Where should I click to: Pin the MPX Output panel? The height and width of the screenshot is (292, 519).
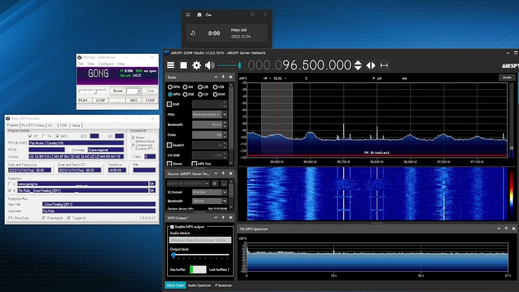tap(223, 218)
